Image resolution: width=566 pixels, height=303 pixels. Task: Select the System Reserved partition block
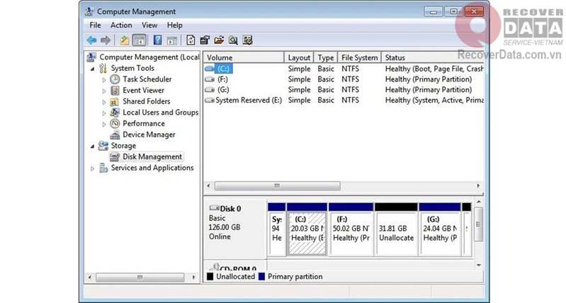coord(277,229)
